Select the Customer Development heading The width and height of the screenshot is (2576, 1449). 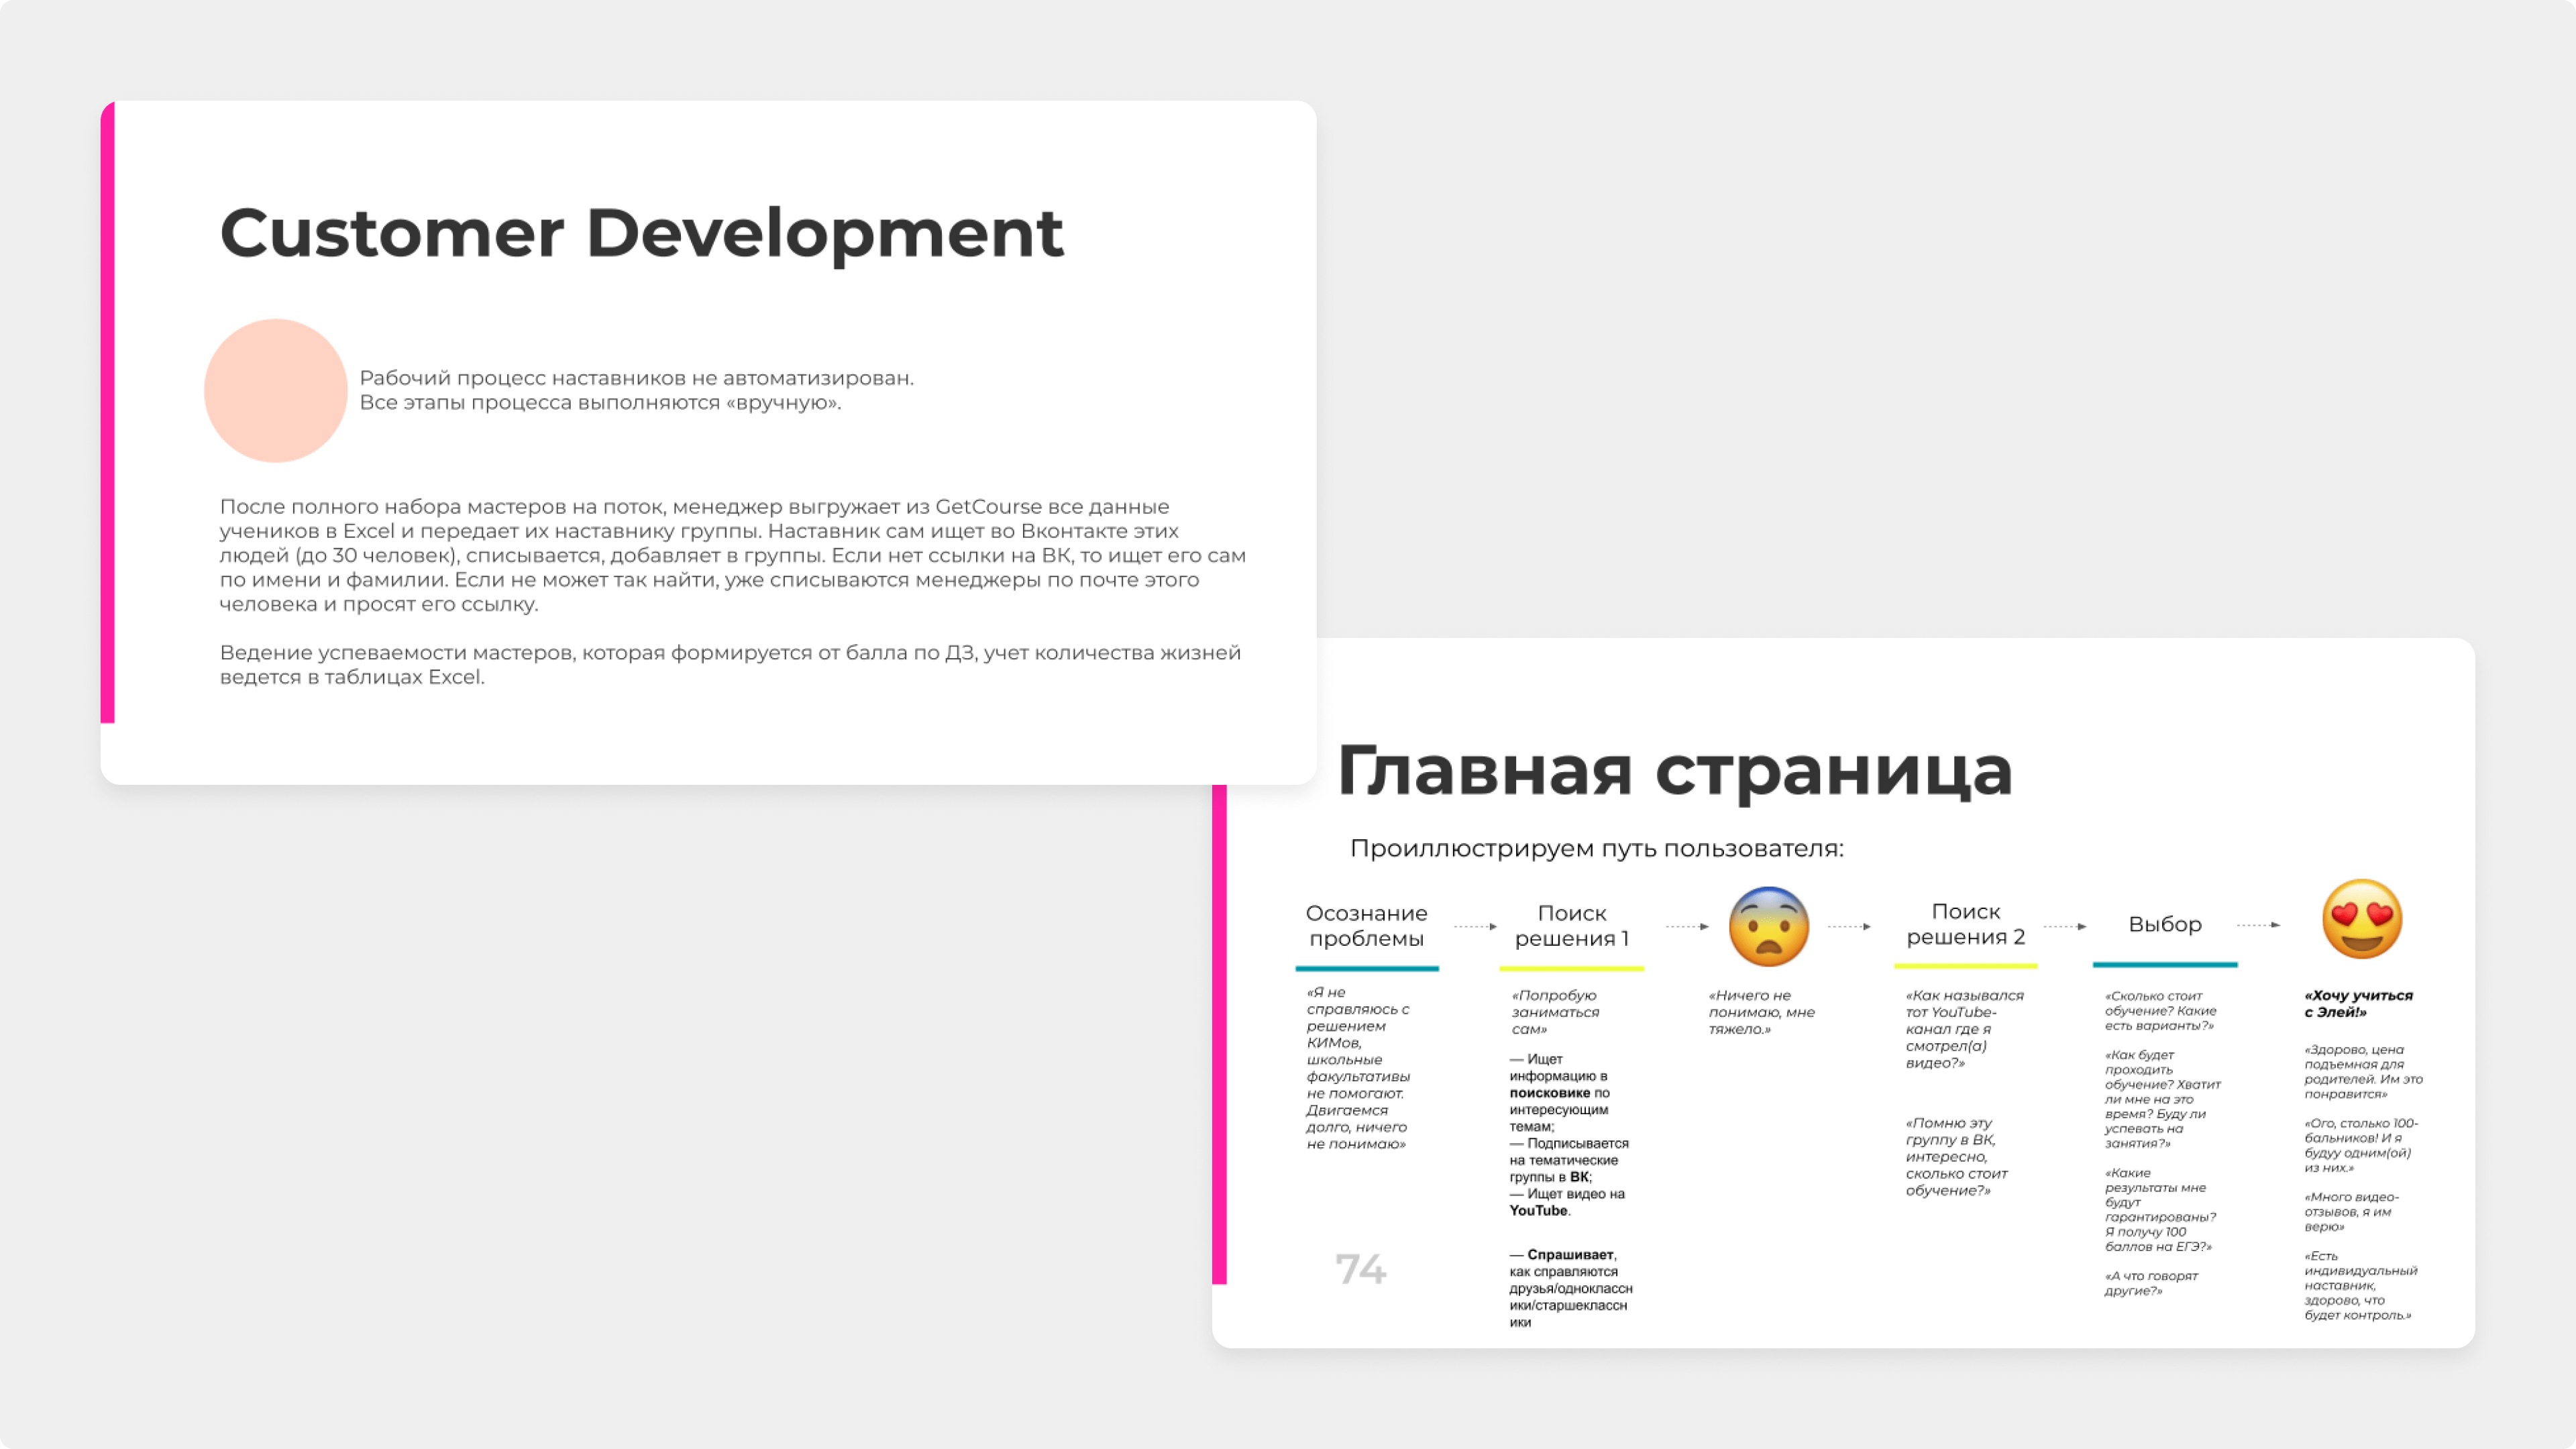click(x=641, y=235)
